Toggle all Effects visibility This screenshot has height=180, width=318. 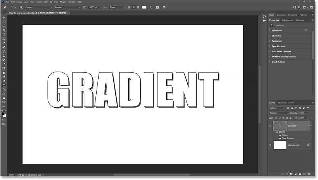pyautogui.click(x=277, y=132)
